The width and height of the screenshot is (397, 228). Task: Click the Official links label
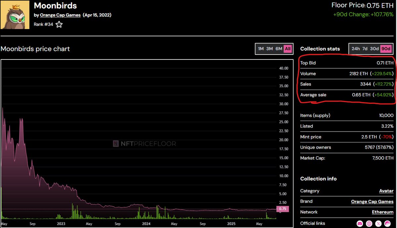313,223
